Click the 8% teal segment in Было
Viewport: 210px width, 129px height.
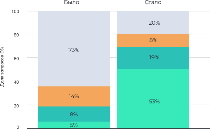(74, 114)
